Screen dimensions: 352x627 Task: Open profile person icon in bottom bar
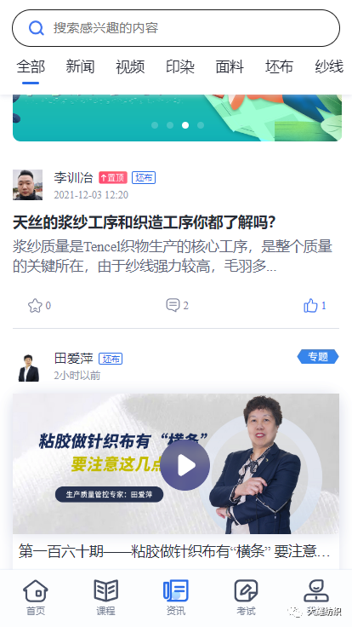tap(316, 590)
